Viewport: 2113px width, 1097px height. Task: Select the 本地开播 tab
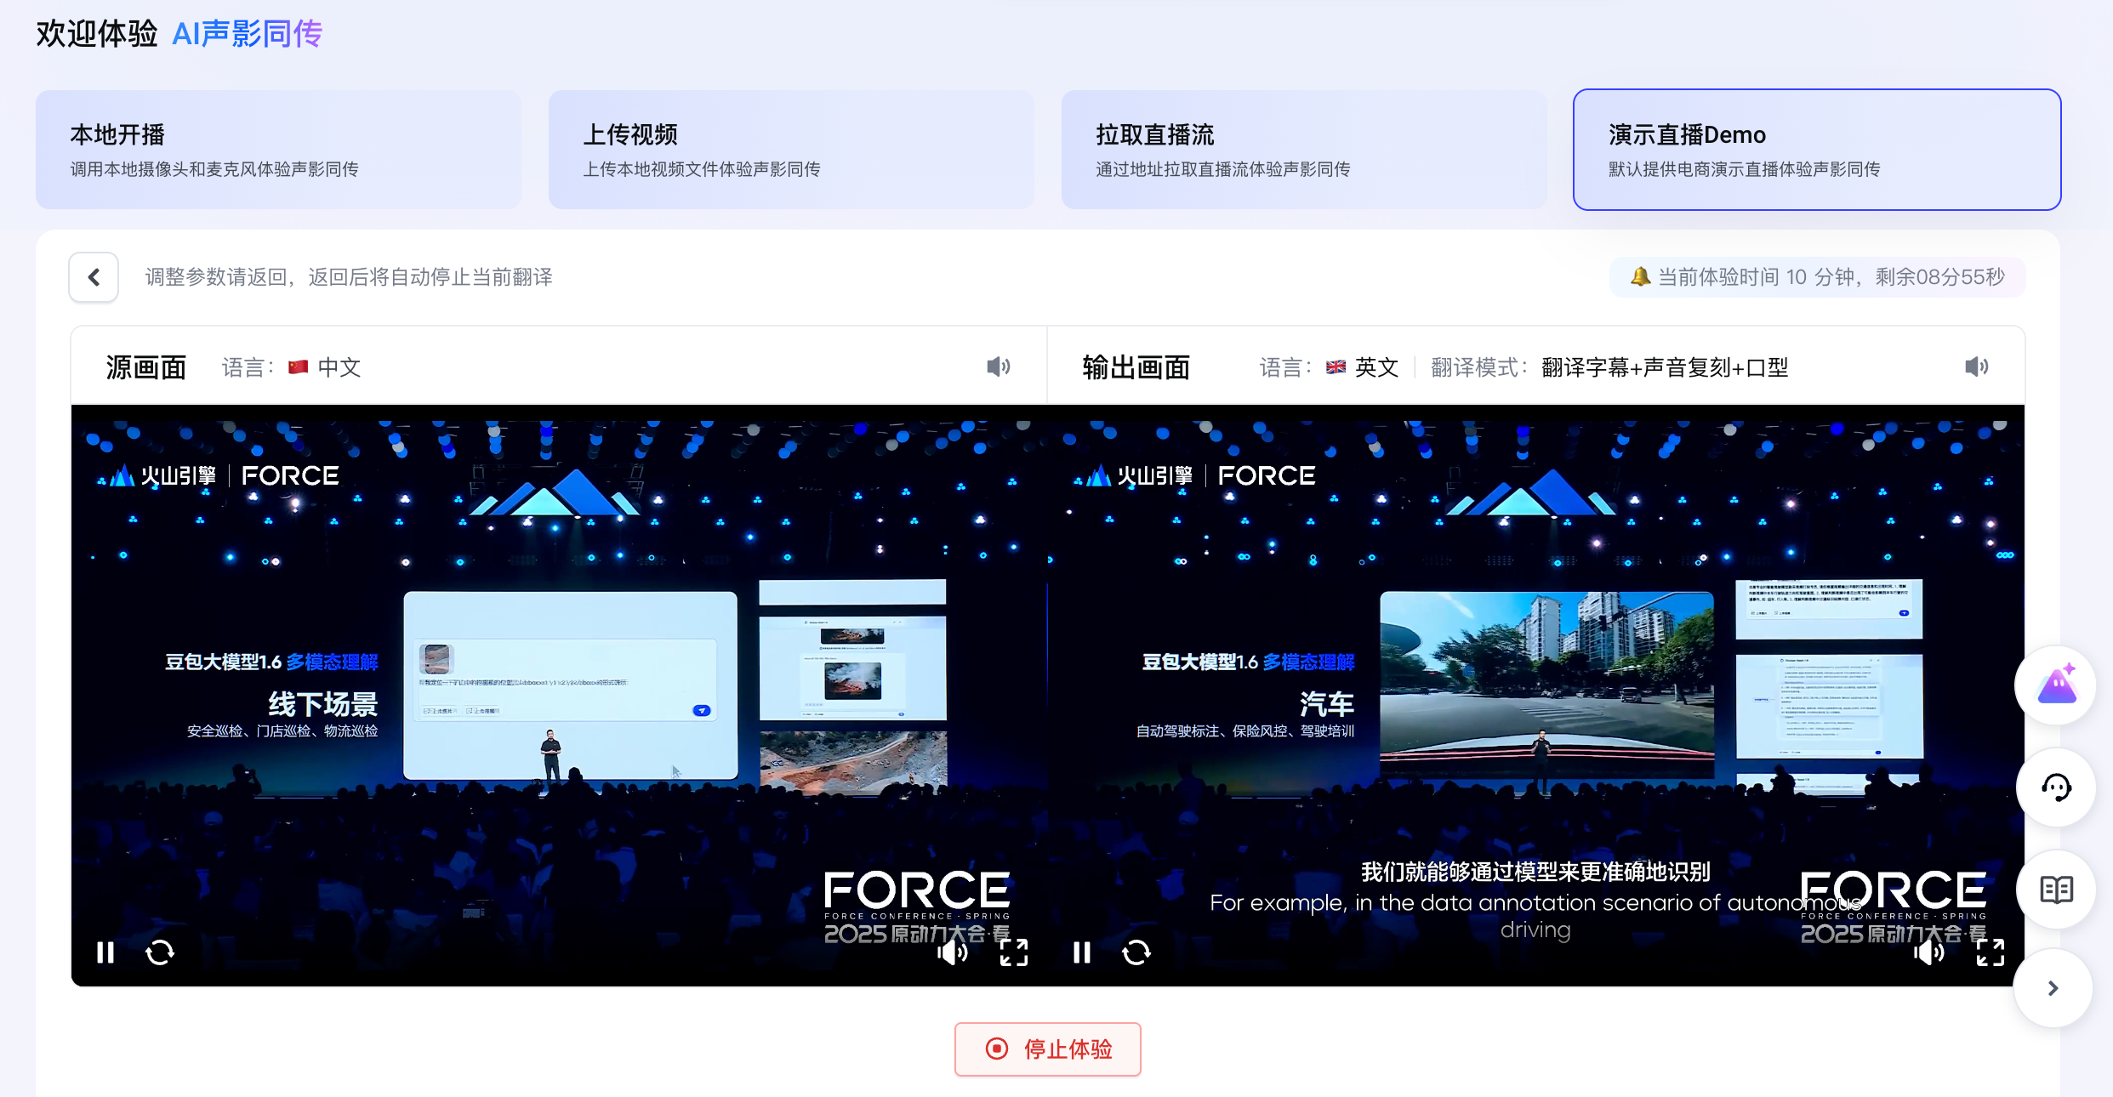pos(278,150)
